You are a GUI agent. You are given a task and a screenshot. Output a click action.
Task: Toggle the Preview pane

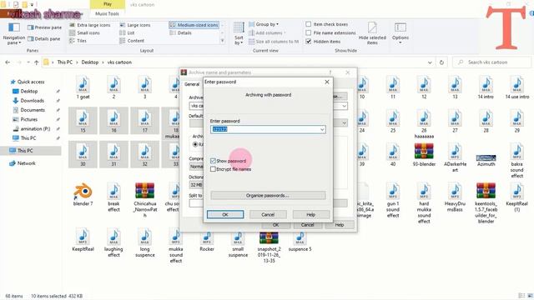click(x=44, y=27)
